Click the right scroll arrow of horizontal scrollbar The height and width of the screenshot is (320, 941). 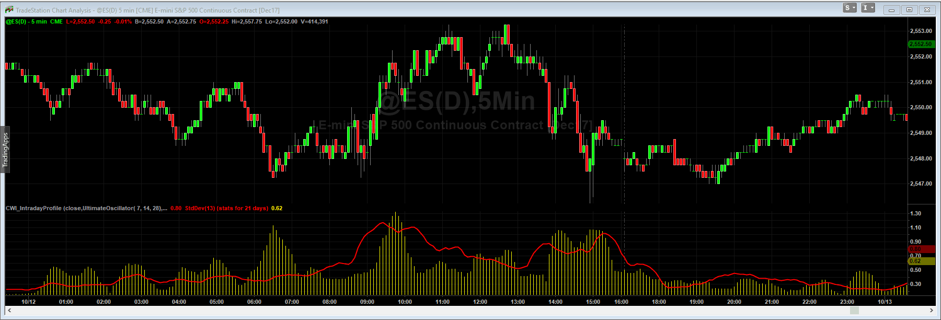[932, 311]
